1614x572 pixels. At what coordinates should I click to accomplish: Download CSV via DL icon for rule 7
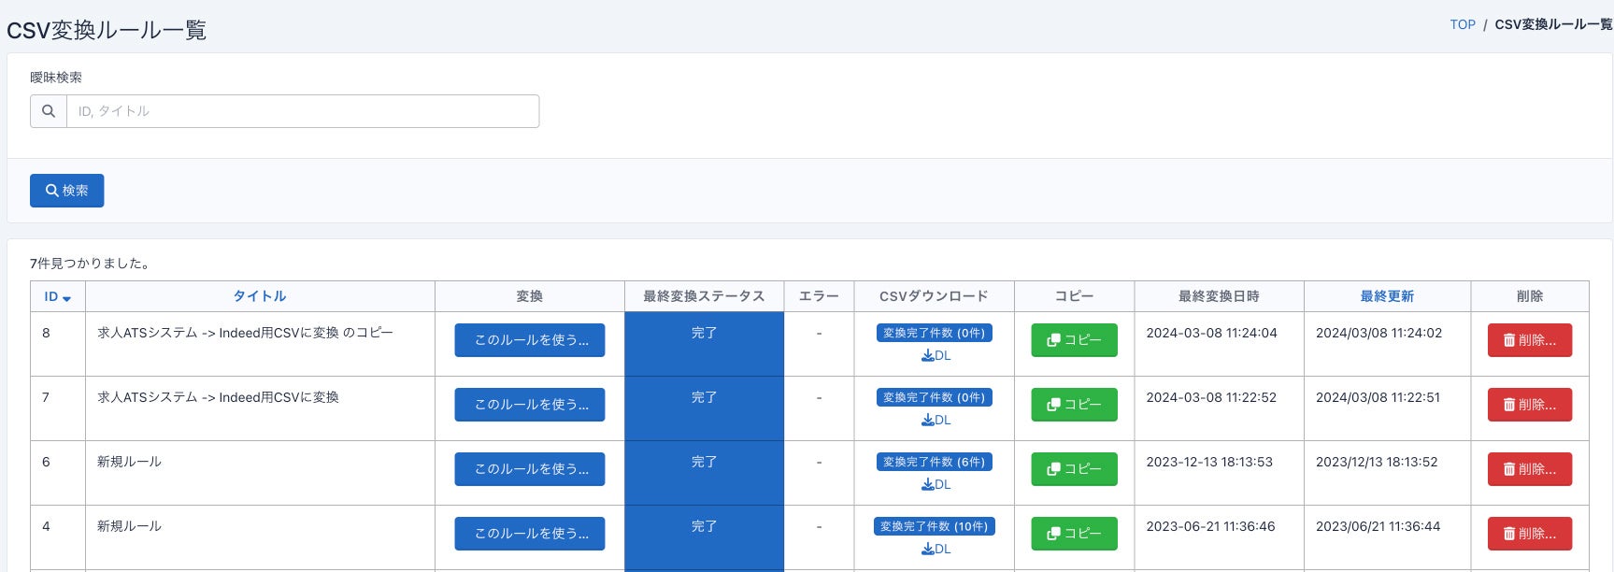[x=936, y=421]
